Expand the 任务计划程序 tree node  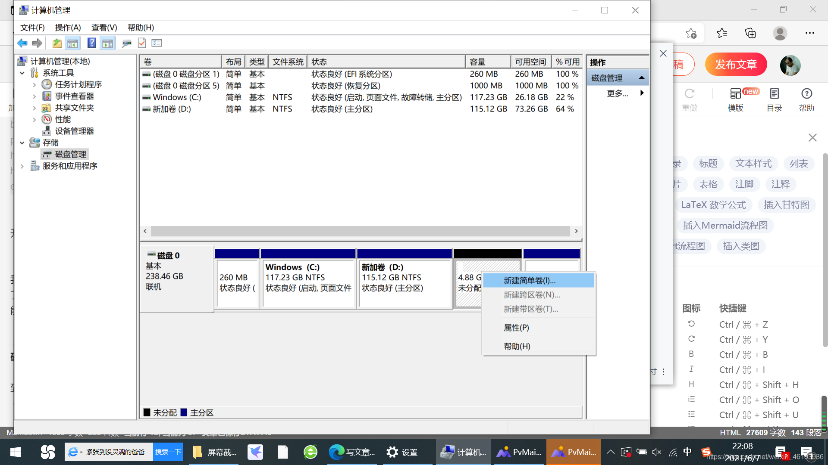[34, 85]
